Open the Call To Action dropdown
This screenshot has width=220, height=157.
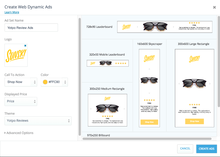21,82
